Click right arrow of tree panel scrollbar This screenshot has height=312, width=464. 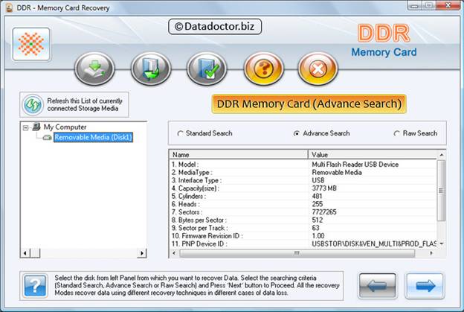pyautogui.click(x=142, y=253)
